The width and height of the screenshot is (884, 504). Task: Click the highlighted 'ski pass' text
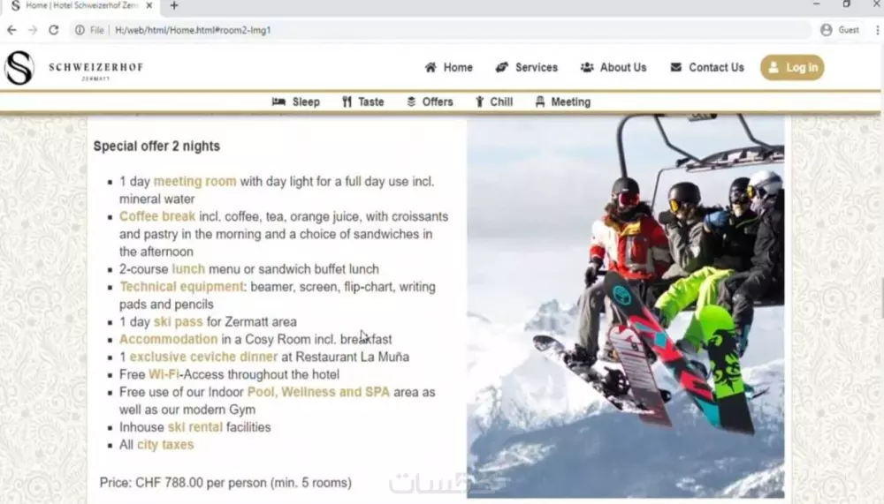click(179, 322)
